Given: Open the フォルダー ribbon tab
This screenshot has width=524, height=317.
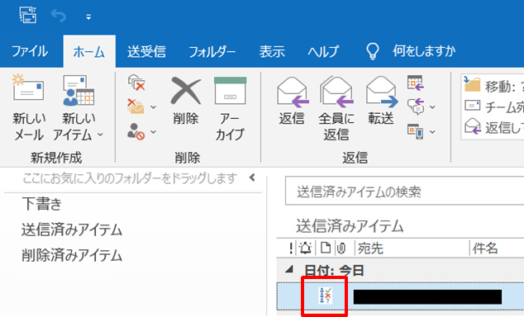Looking at the screenshot, I should coord(212,52).
